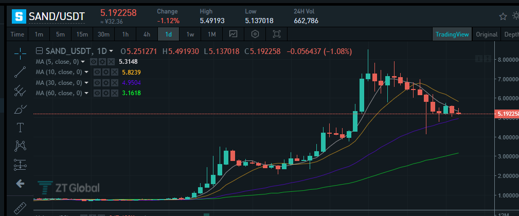Switch to the Original chart
519x216 pixels.
coord(487,34)
